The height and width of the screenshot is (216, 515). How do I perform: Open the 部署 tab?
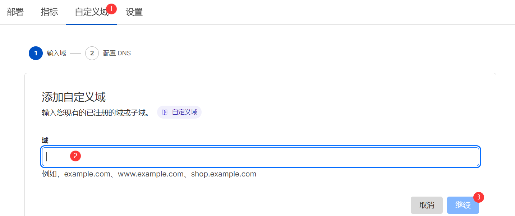click(15, 12)
